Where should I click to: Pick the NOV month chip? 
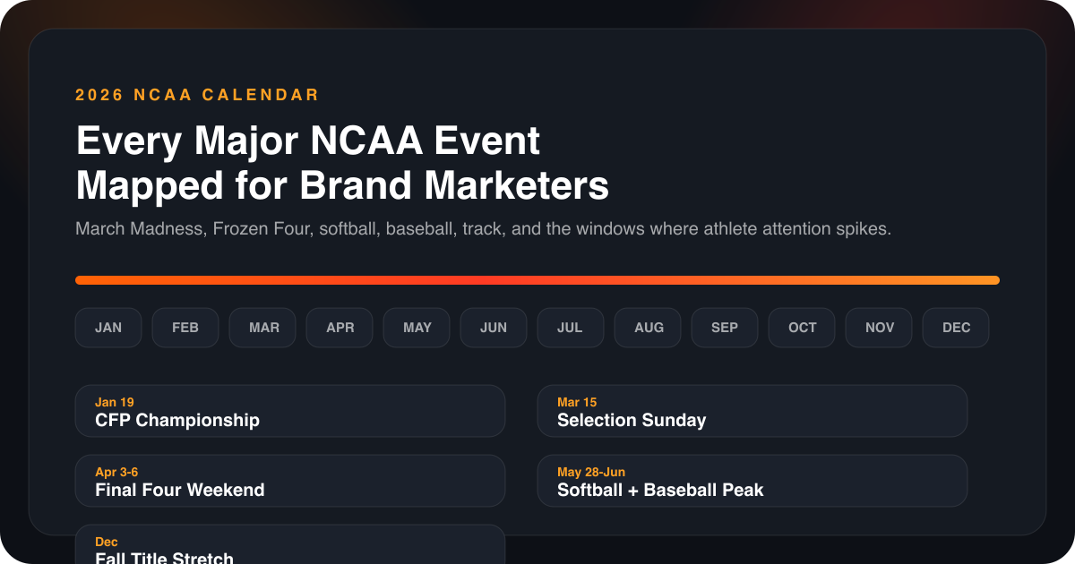(879, 328)
